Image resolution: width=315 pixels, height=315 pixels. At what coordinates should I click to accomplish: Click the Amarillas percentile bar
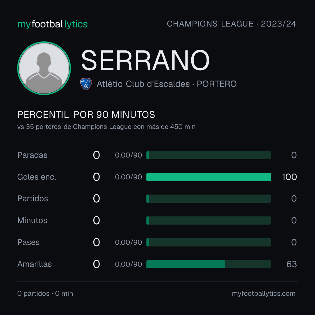209,264
